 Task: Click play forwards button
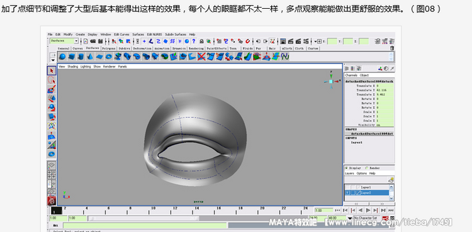coord(368,211)
